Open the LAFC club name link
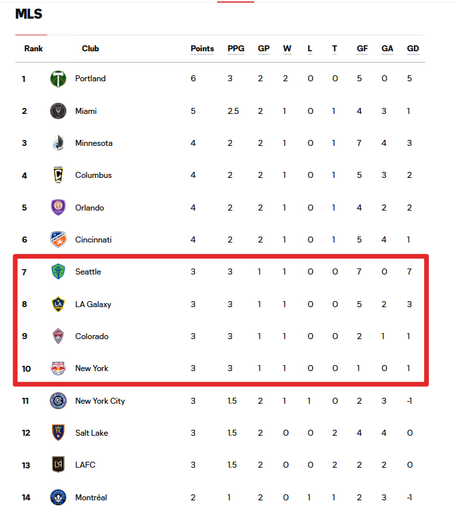The width and height of the screenshot is (456, 517). (85, 464)
